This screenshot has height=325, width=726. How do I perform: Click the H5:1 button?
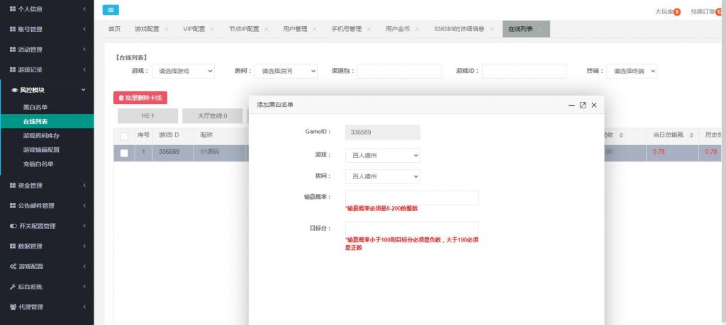[x=147, y=116]
